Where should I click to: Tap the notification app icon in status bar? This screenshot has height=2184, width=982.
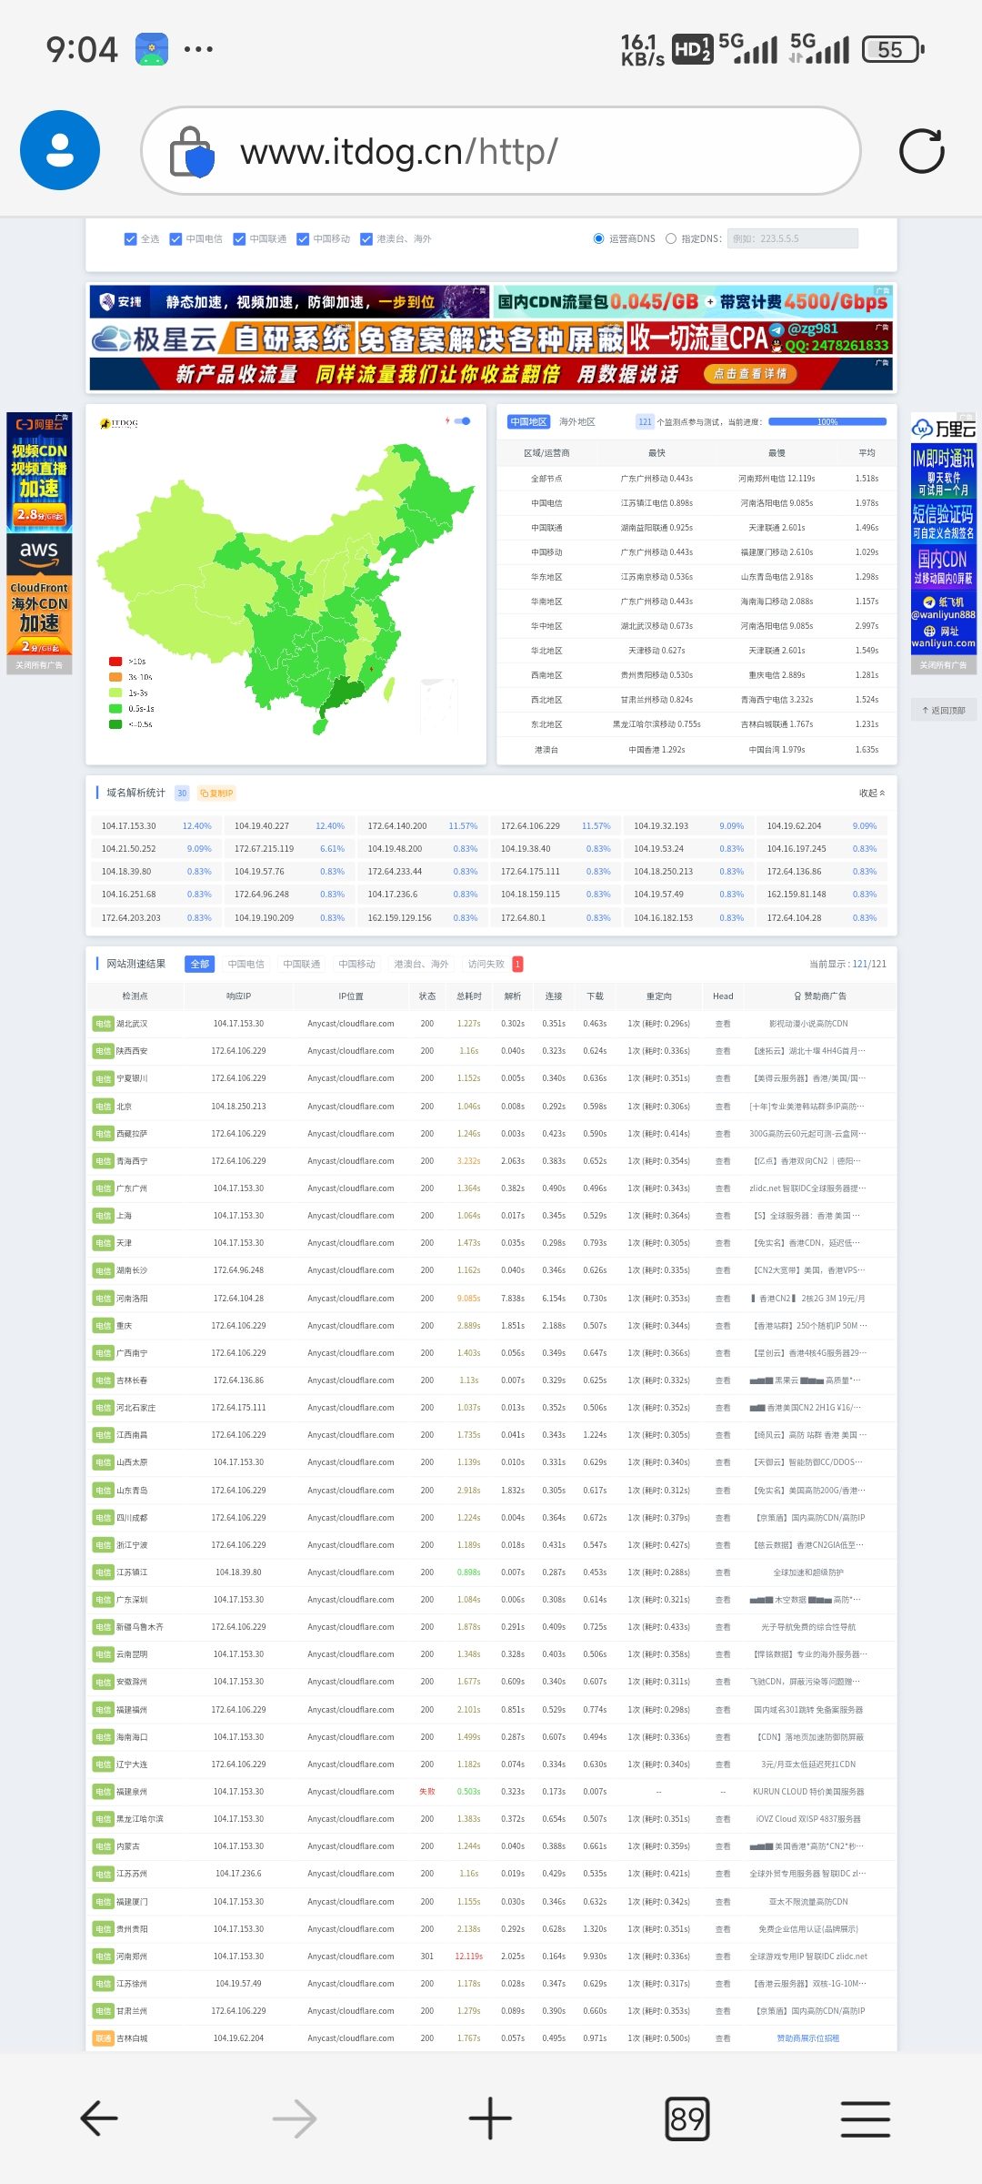pos(152,49)
